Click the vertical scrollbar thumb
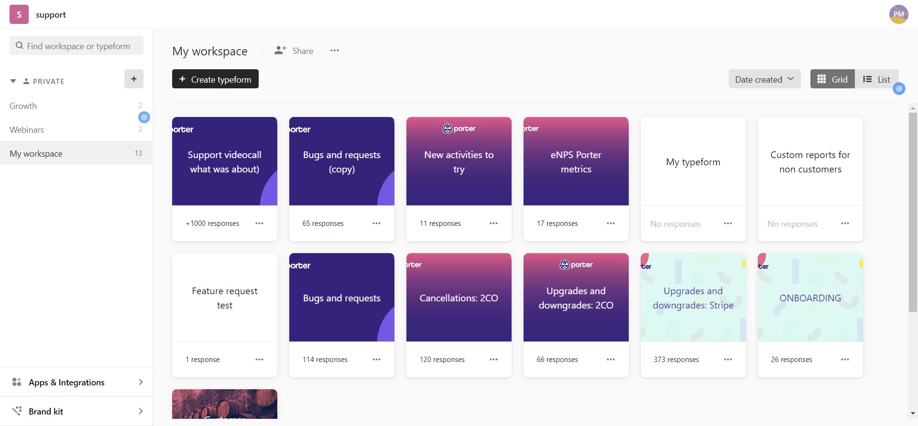This screenshot has width=918, height=426. [913, 213]
